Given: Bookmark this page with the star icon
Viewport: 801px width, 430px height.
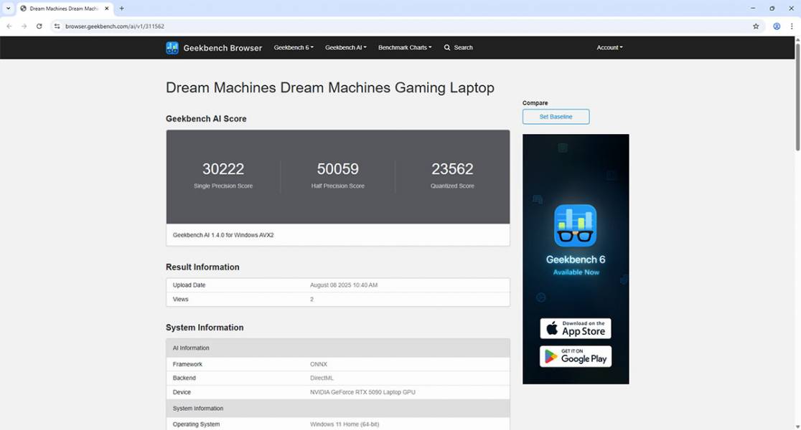Looking at the screenshot, I should 755,26.
